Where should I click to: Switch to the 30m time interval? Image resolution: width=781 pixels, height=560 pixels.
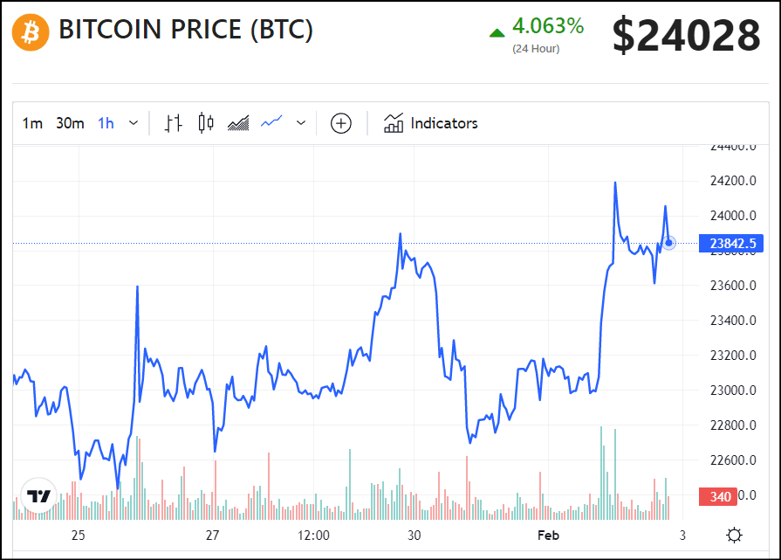pyautogui.click(x=70, y=123)
